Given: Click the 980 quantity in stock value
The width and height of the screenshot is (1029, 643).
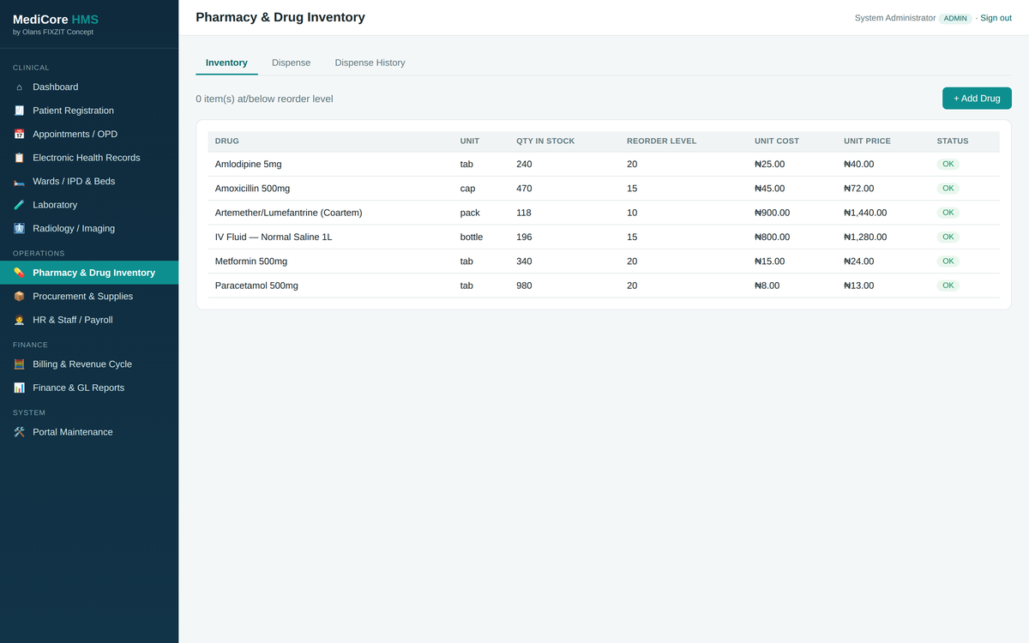Looking at the screenshot, I should tap(524, 285).
